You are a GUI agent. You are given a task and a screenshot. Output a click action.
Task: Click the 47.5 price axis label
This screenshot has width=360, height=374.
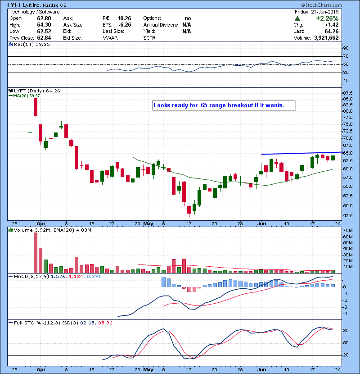(348, 216)
